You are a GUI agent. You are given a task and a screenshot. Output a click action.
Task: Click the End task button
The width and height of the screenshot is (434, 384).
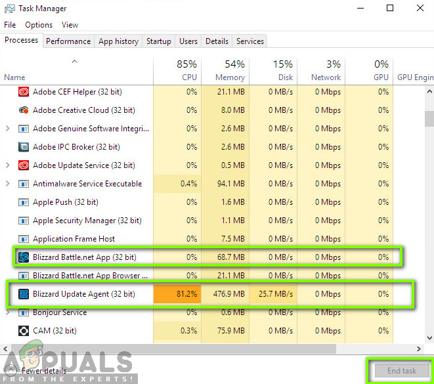tap(402, 370)
